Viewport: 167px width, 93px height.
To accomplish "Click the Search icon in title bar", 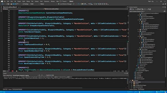I will 62,1.
